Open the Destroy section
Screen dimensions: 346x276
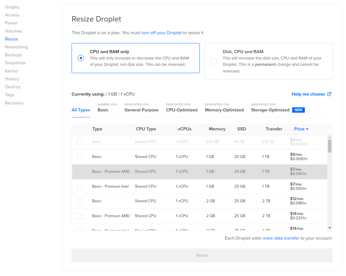coord(13,87)
